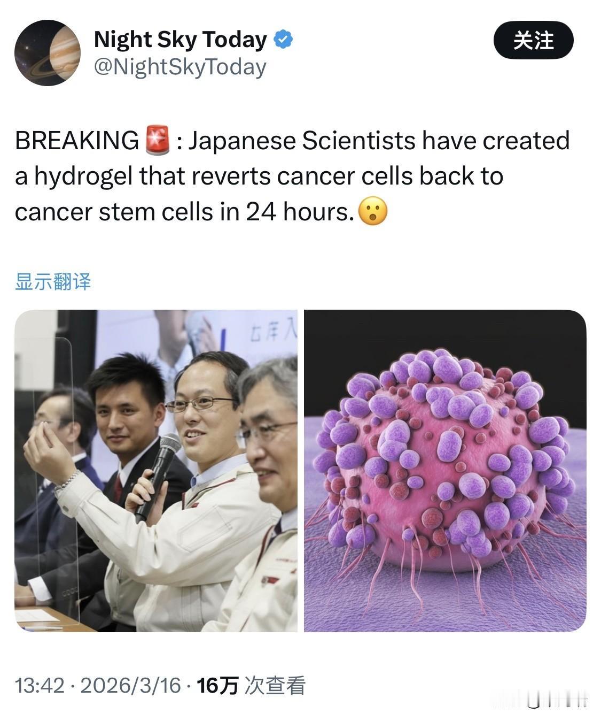This screenshot has height=721, width=601.
Task: Open the Night Sky Today display name
Action: (180, 40)
